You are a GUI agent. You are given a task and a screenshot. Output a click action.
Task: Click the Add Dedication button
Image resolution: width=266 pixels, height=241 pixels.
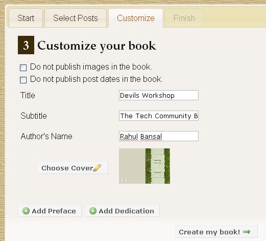click(122, 211)
